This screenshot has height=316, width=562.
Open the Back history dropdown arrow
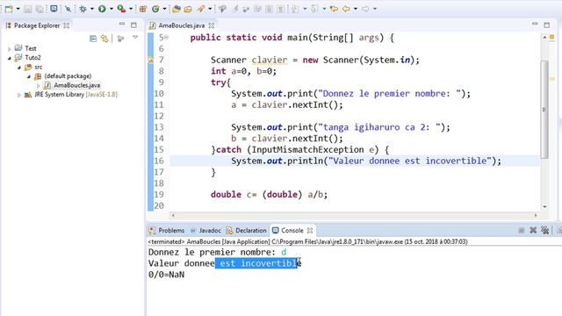356,9
